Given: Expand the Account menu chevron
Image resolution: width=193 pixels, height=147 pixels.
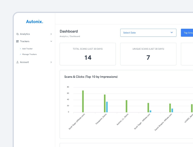Looking at the screenshot, I should click(x=51, y=62).
